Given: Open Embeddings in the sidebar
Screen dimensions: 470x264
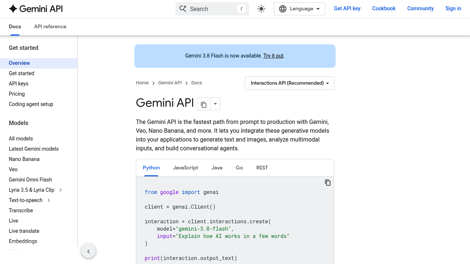Looking at the screenshot, I should pos(23,241).
